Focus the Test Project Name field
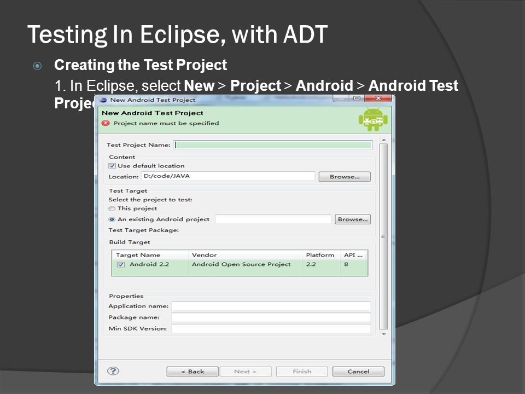525x394 pixels. point(273,144)
